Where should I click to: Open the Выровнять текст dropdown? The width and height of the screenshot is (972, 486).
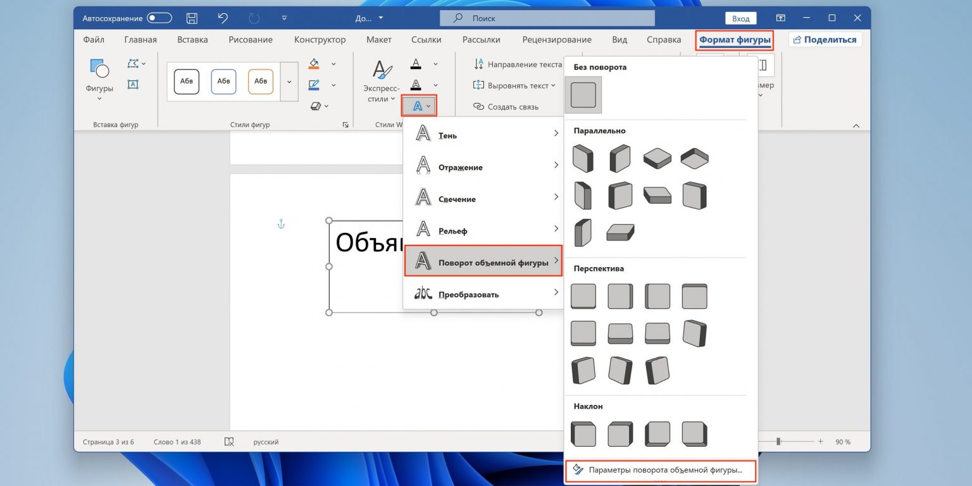pyautogui.click(x=514, y=85)
